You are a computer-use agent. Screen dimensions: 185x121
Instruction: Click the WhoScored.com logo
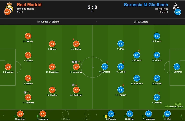(x=174, y=105)
